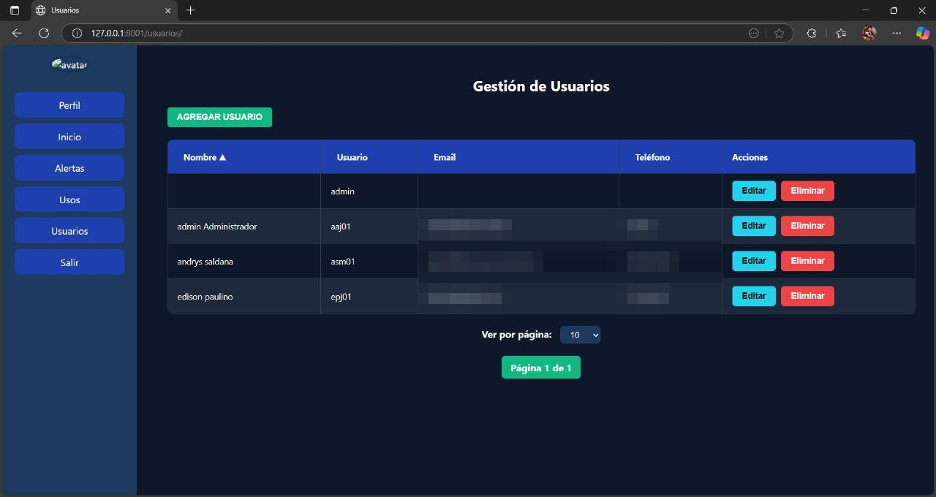Edit the edison paulino user
This screenshot has width=936, height=497.
point(754,296)
